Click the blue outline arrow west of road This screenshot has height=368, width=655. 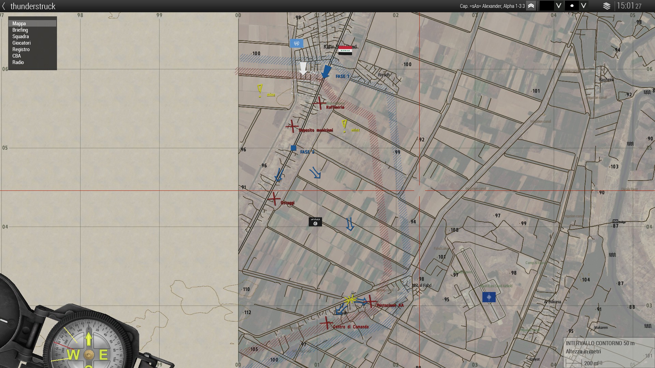(279, 175)
